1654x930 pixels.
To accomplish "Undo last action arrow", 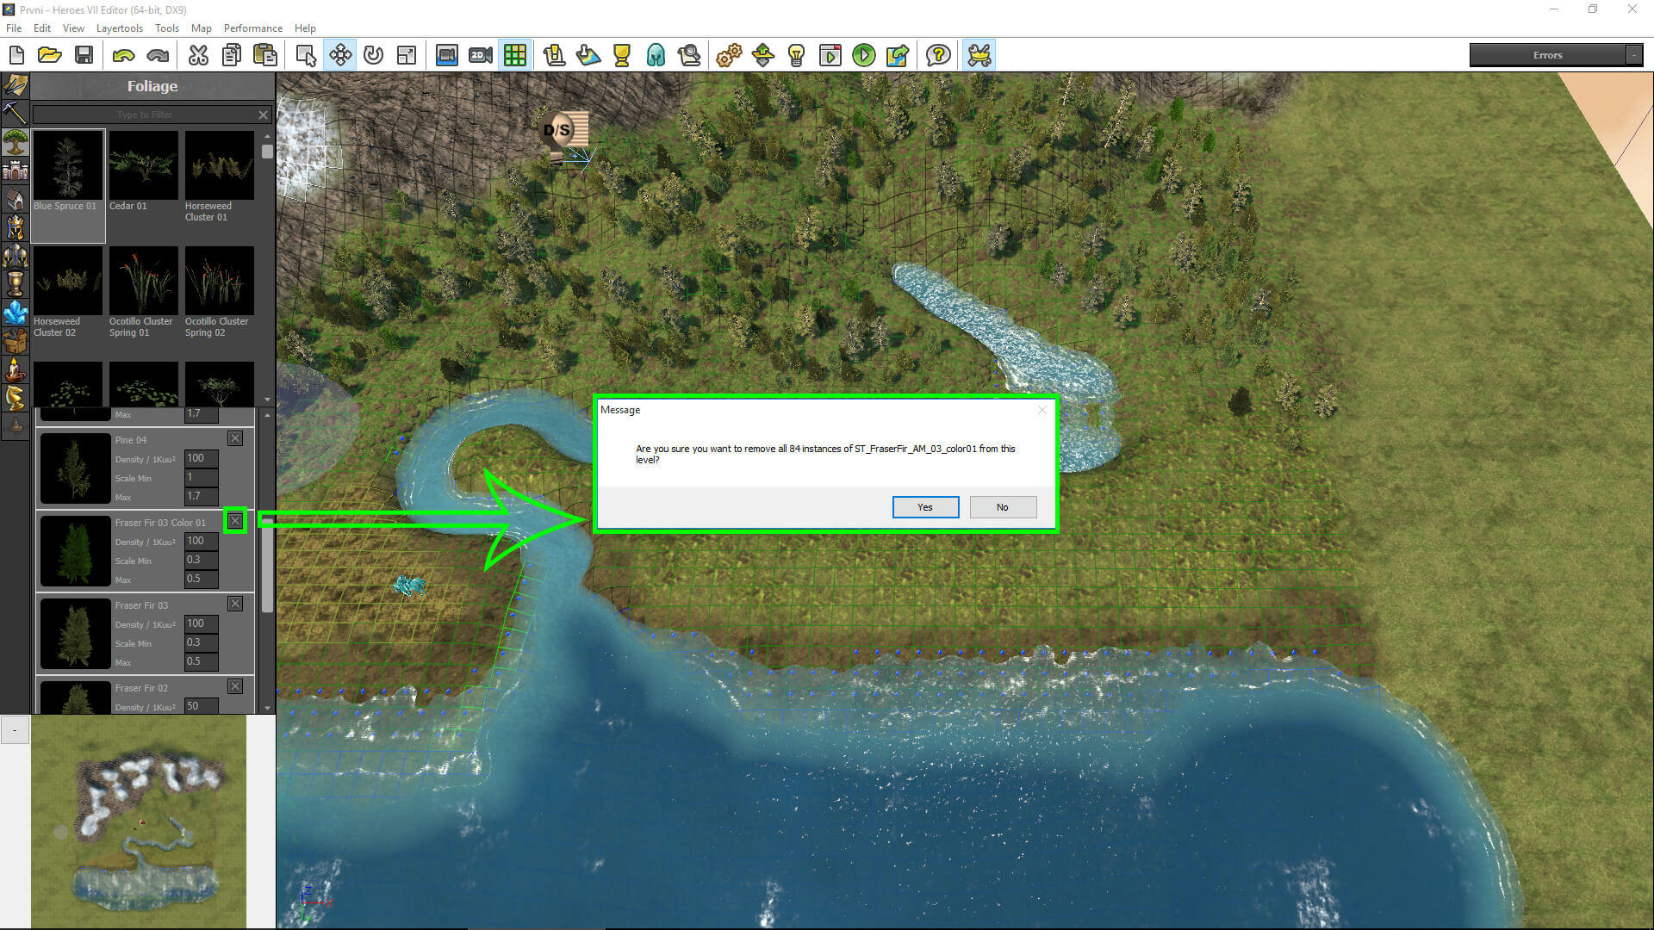I will pyautogui.click(x=123, y=55).
